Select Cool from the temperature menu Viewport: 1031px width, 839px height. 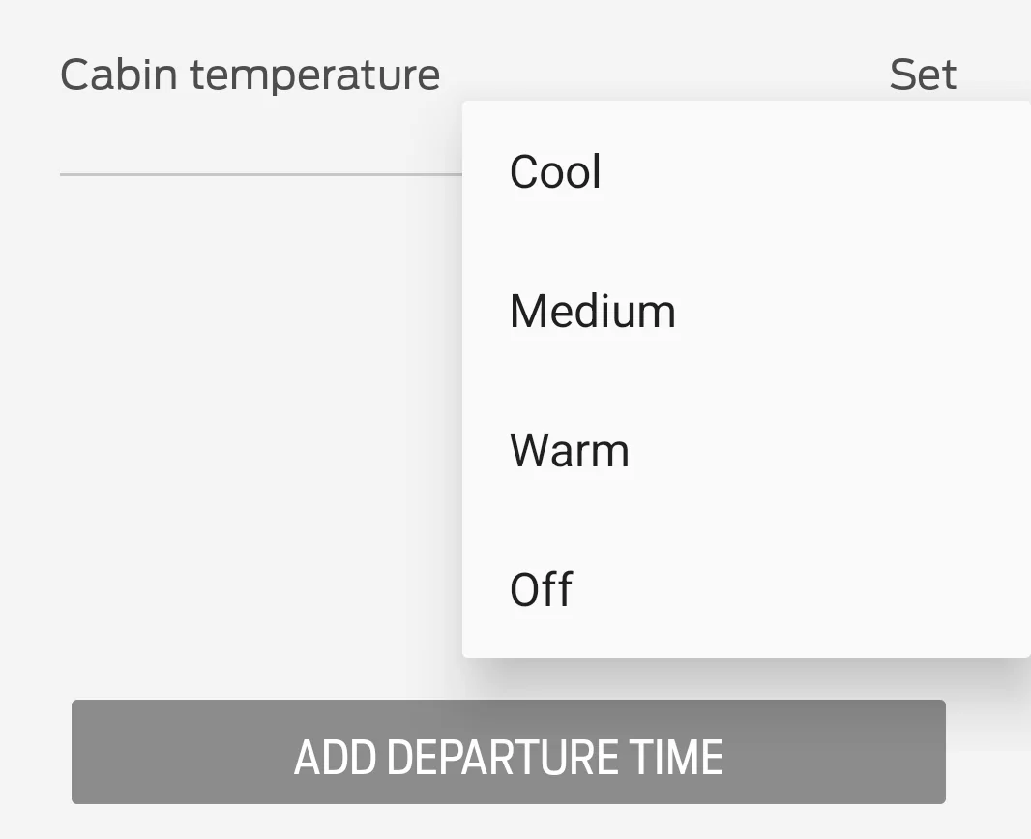(x=555, y=172)
